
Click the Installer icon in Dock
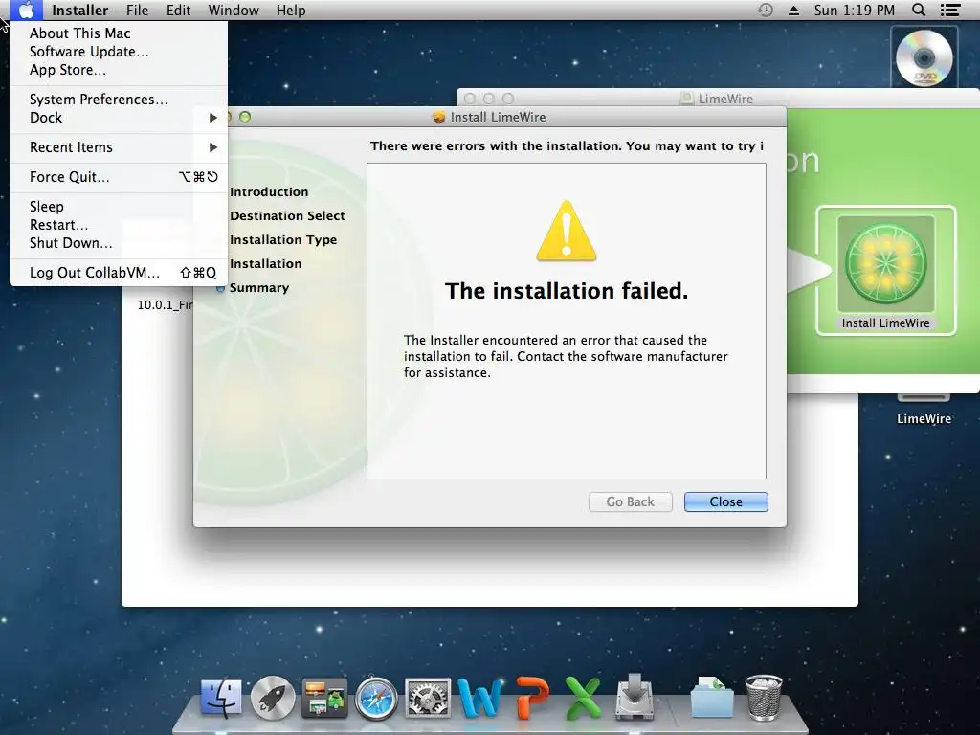[635, 697]
